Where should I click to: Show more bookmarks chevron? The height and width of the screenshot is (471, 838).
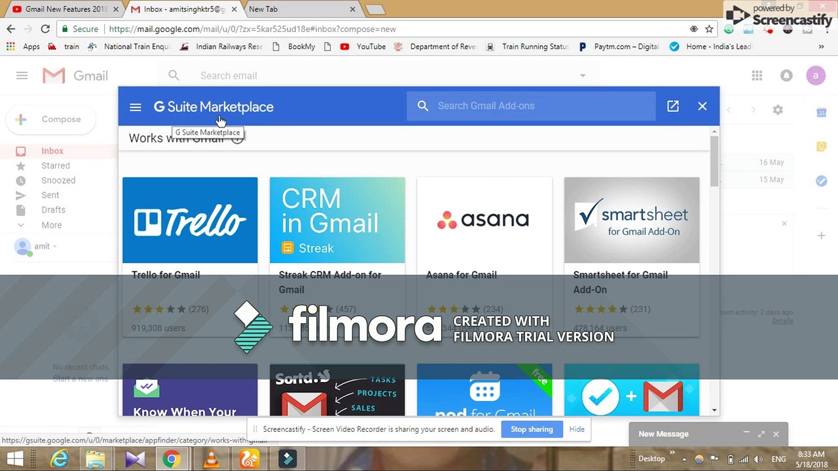tap(821, 46)
